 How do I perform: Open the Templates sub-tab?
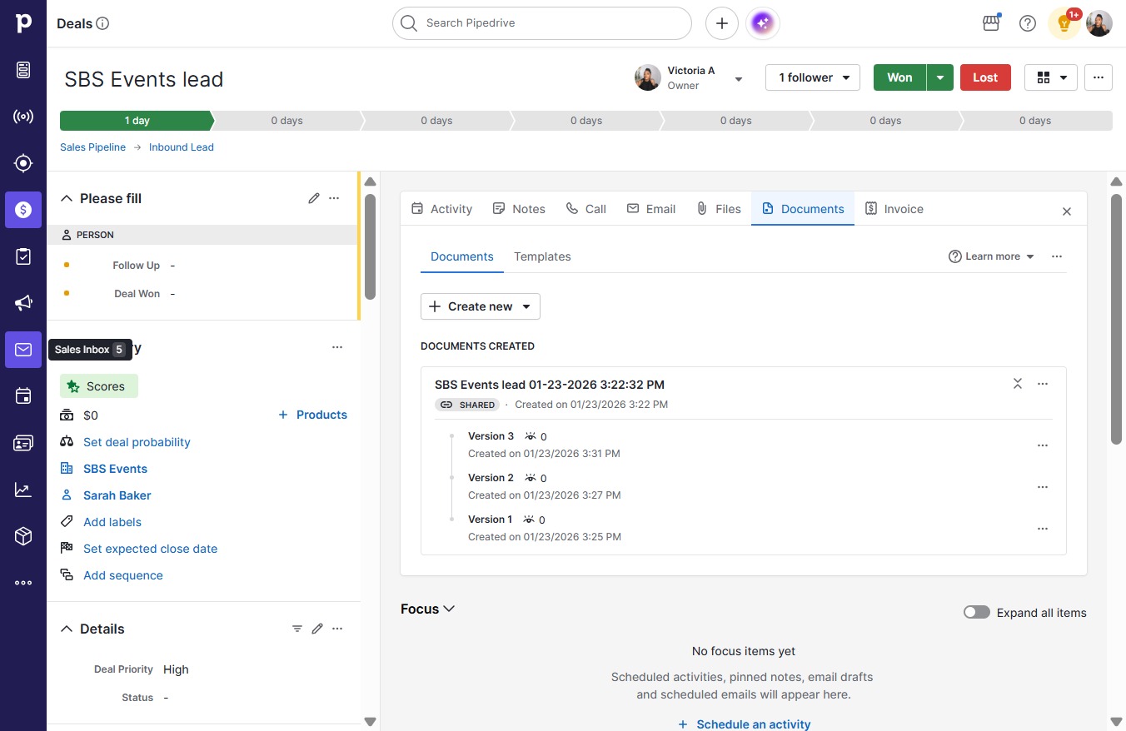coord(542,256)
